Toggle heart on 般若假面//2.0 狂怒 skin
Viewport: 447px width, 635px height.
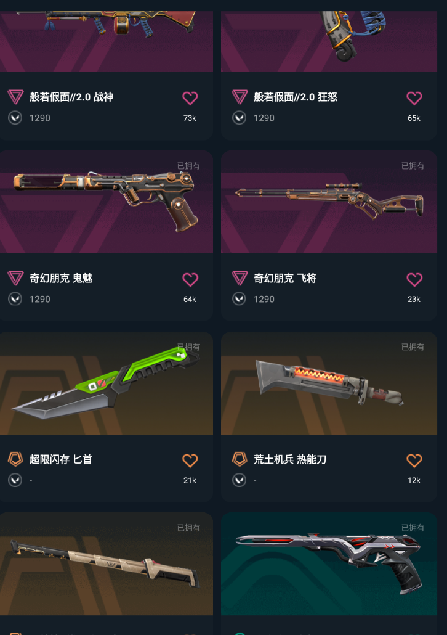[x=414, y=98]
